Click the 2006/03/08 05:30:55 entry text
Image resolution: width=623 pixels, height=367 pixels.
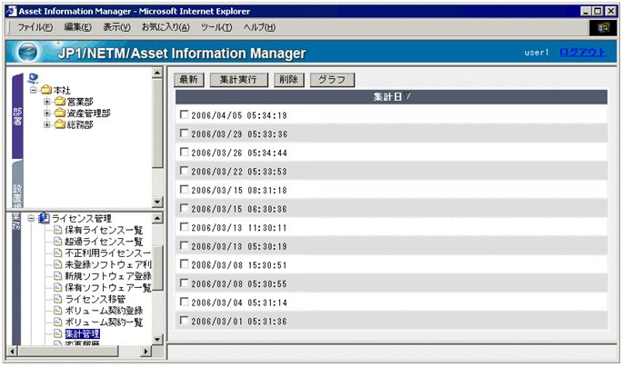pyautogui.click(x=239, y=283)
